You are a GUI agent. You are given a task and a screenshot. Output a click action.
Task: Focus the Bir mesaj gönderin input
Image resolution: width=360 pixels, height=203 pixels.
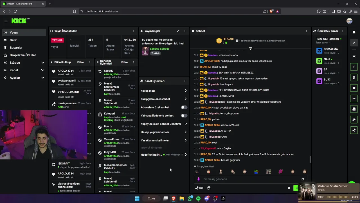(x=250, y=179)
